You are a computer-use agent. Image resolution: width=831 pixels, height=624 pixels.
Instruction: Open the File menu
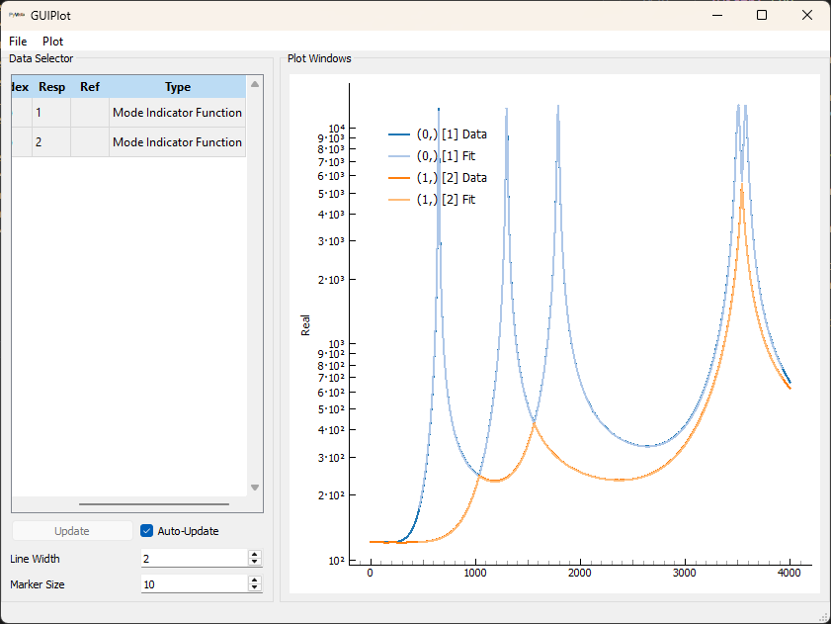(18, 42)
